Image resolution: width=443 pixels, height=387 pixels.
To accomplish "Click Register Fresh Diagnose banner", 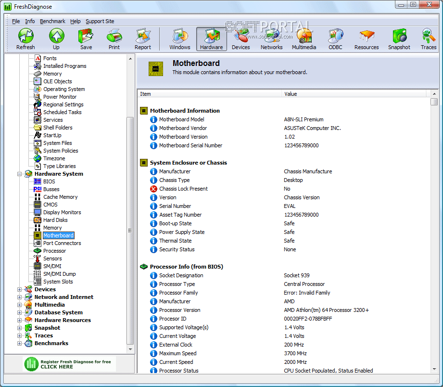I will pos(69,364).
